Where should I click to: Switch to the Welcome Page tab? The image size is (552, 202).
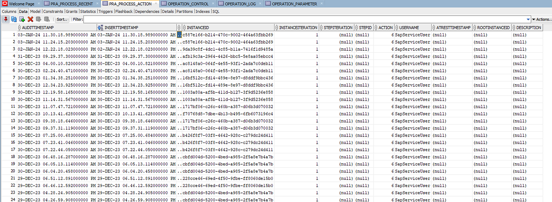21,4
